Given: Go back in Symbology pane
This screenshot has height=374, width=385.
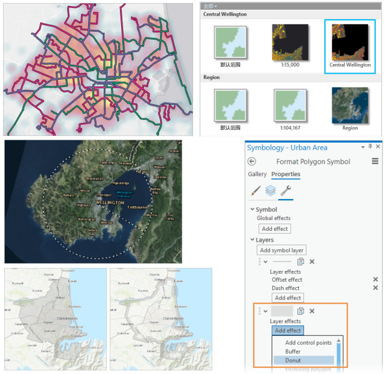Looking at the screenshot, I should tap(252, 161).
